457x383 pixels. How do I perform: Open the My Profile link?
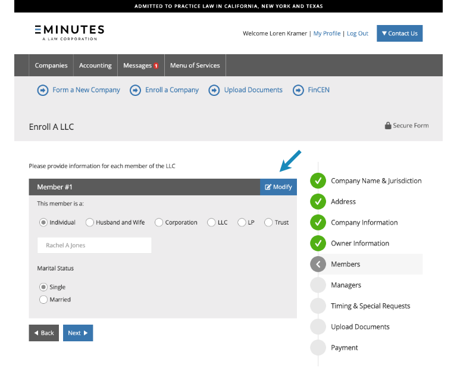(x=327, y=33)
